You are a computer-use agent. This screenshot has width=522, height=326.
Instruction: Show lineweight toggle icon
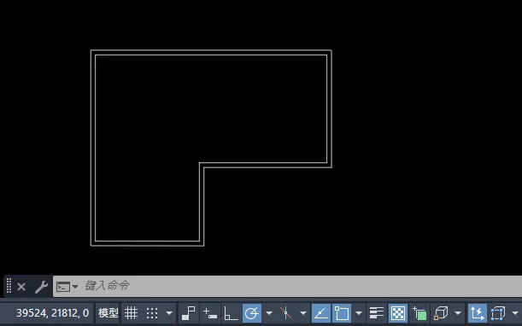click(377, 313)
